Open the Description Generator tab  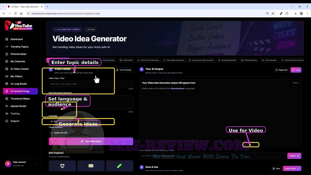click(174, 60)
